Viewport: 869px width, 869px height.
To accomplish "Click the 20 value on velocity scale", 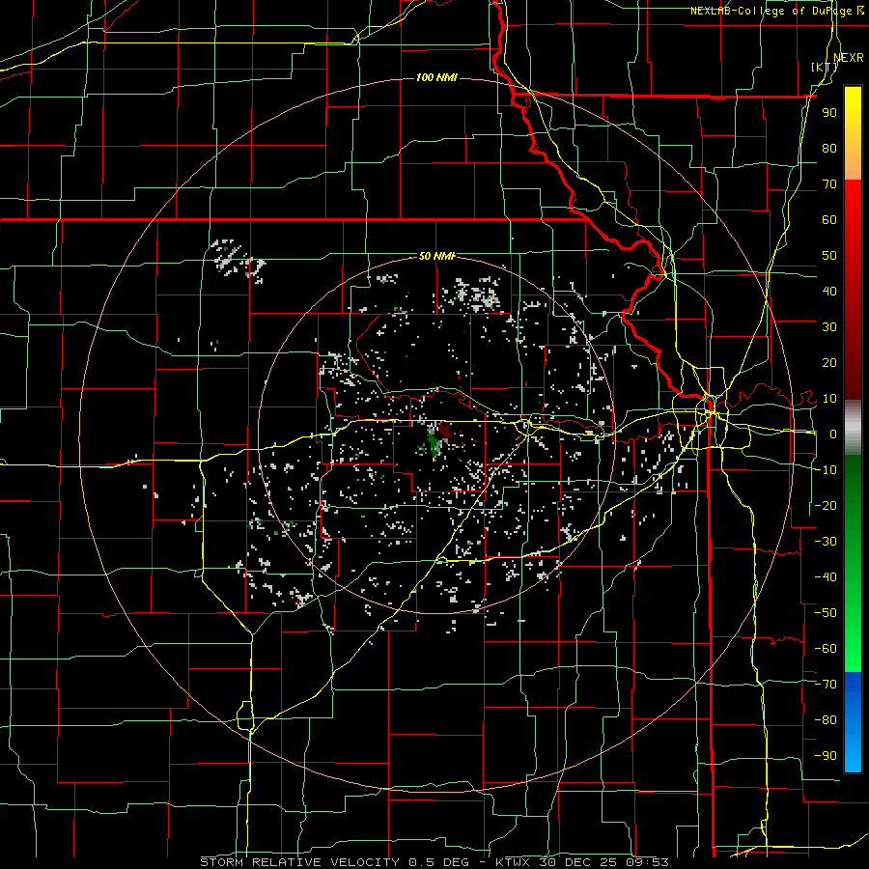I will click(x=829, y=363).
